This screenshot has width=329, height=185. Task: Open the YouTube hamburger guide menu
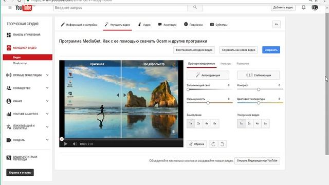[x=10, y=8]
